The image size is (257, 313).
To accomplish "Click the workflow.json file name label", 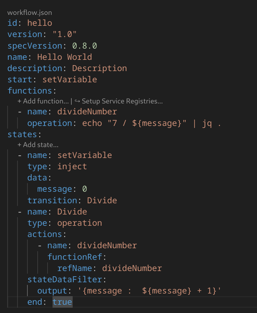I will tap(29, 13).
